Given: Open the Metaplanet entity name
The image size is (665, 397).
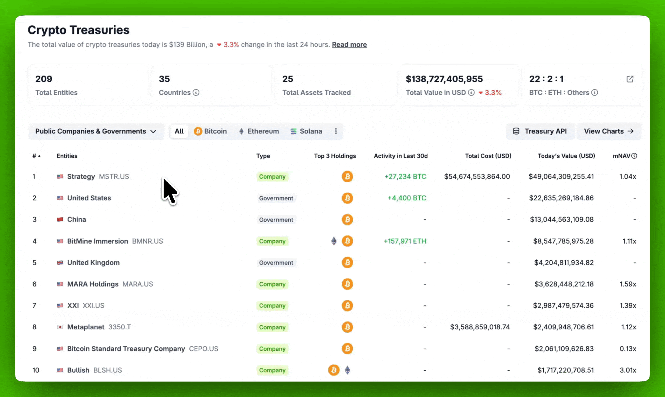Looking at the screenshot, I should [86, 327].
